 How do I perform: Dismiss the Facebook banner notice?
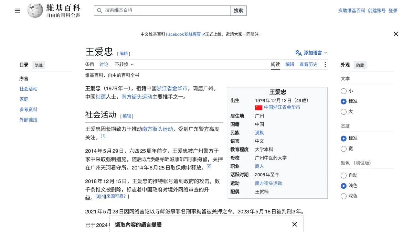[x=396, y=34]
